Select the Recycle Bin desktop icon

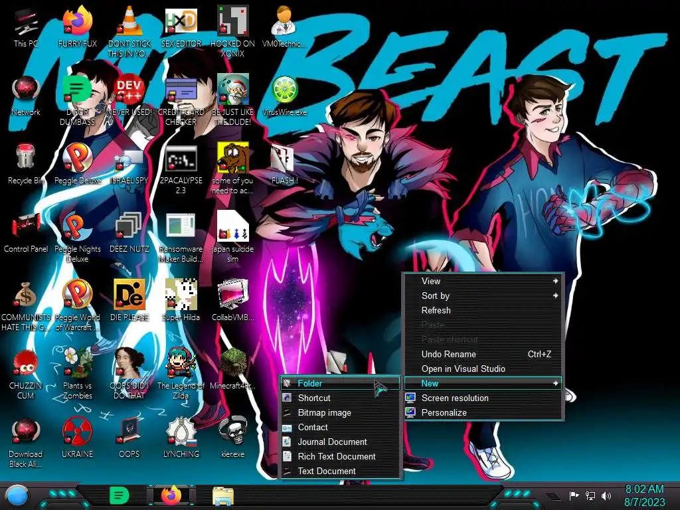[26, 164]
